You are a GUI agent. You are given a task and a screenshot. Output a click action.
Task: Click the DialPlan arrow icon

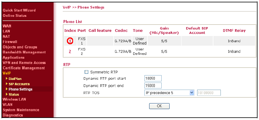tap(7, 78)
